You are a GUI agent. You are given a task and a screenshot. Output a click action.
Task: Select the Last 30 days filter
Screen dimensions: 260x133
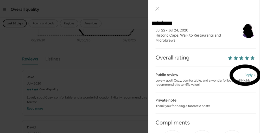click(x=15, y=23)
